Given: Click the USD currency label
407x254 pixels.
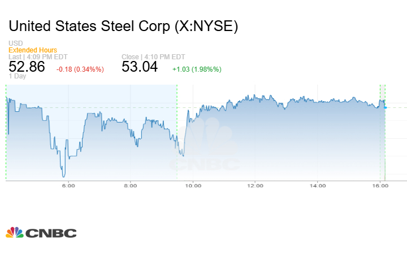Looking at the screenshot, I should coord(15,43).
